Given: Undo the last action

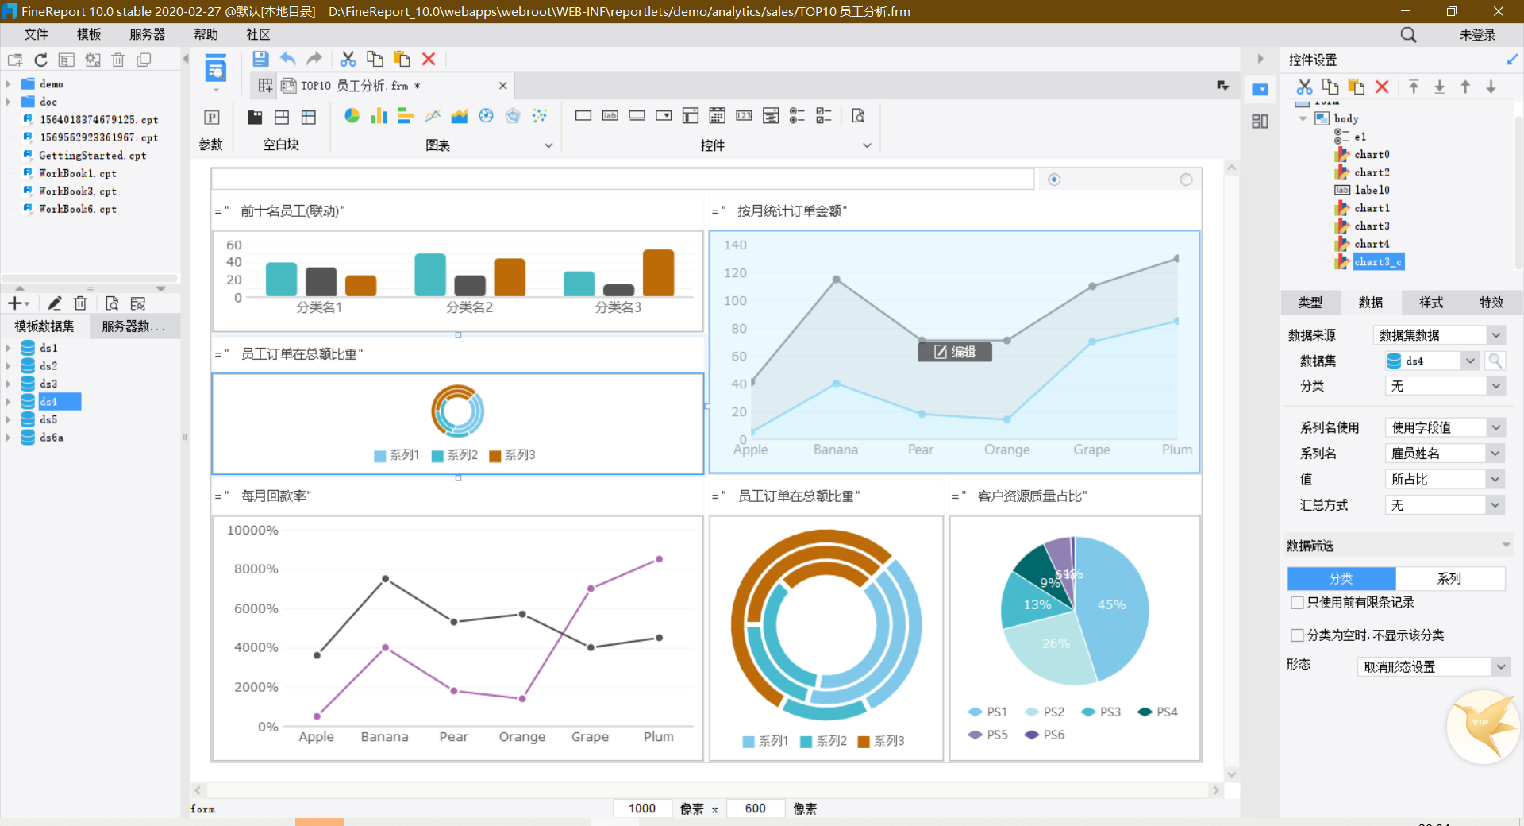Looking at the screenshot, I should (287, 59).
